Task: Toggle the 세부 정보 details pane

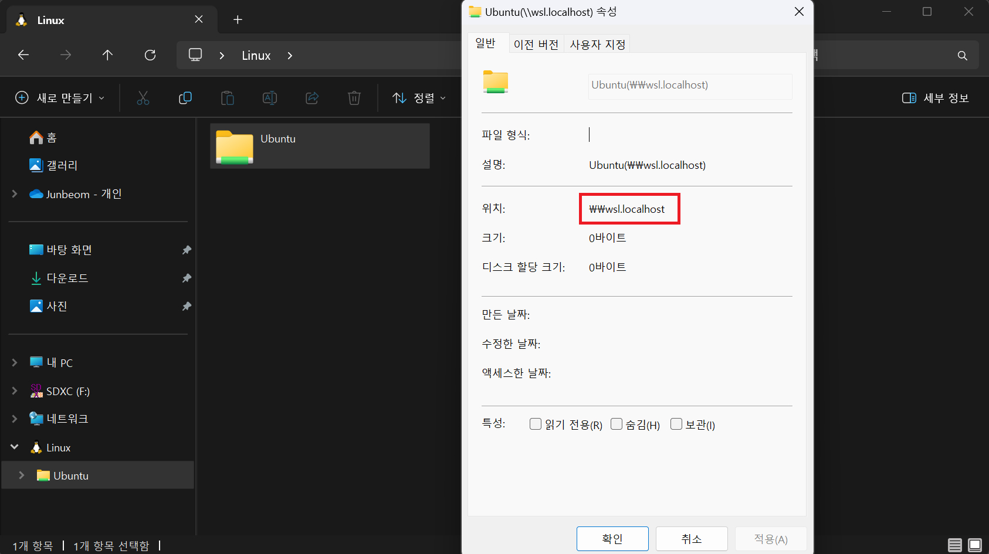Action: (x=935, y=98)
